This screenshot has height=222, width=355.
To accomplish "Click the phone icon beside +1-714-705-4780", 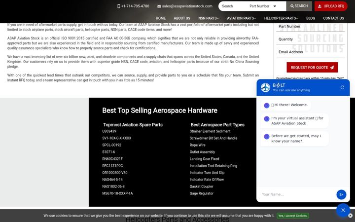I will (119, 6).
